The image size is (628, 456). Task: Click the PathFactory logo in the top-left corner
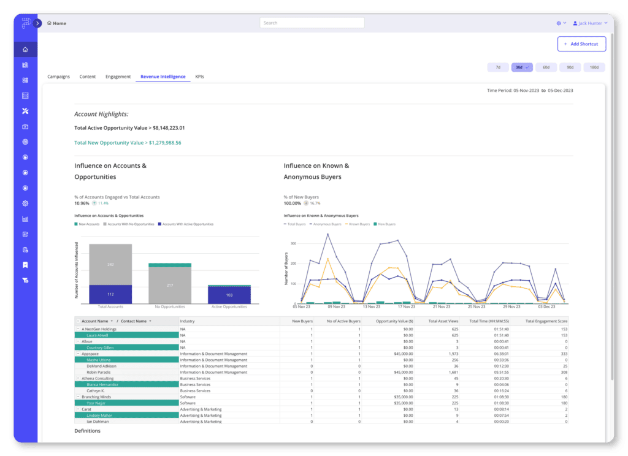25,23
